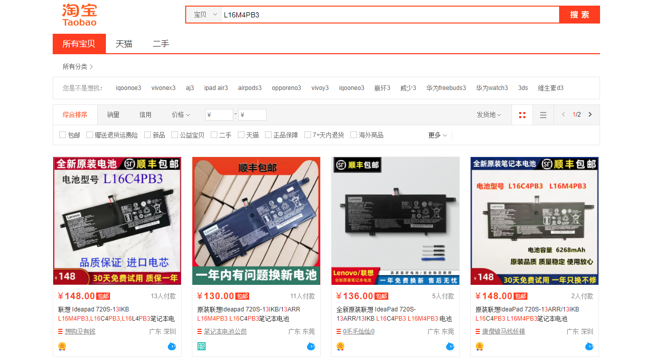The image size is (665, 358).
Task: Click gold medal badge under 唐僧骑马找妖精
Action: (480, 346)
